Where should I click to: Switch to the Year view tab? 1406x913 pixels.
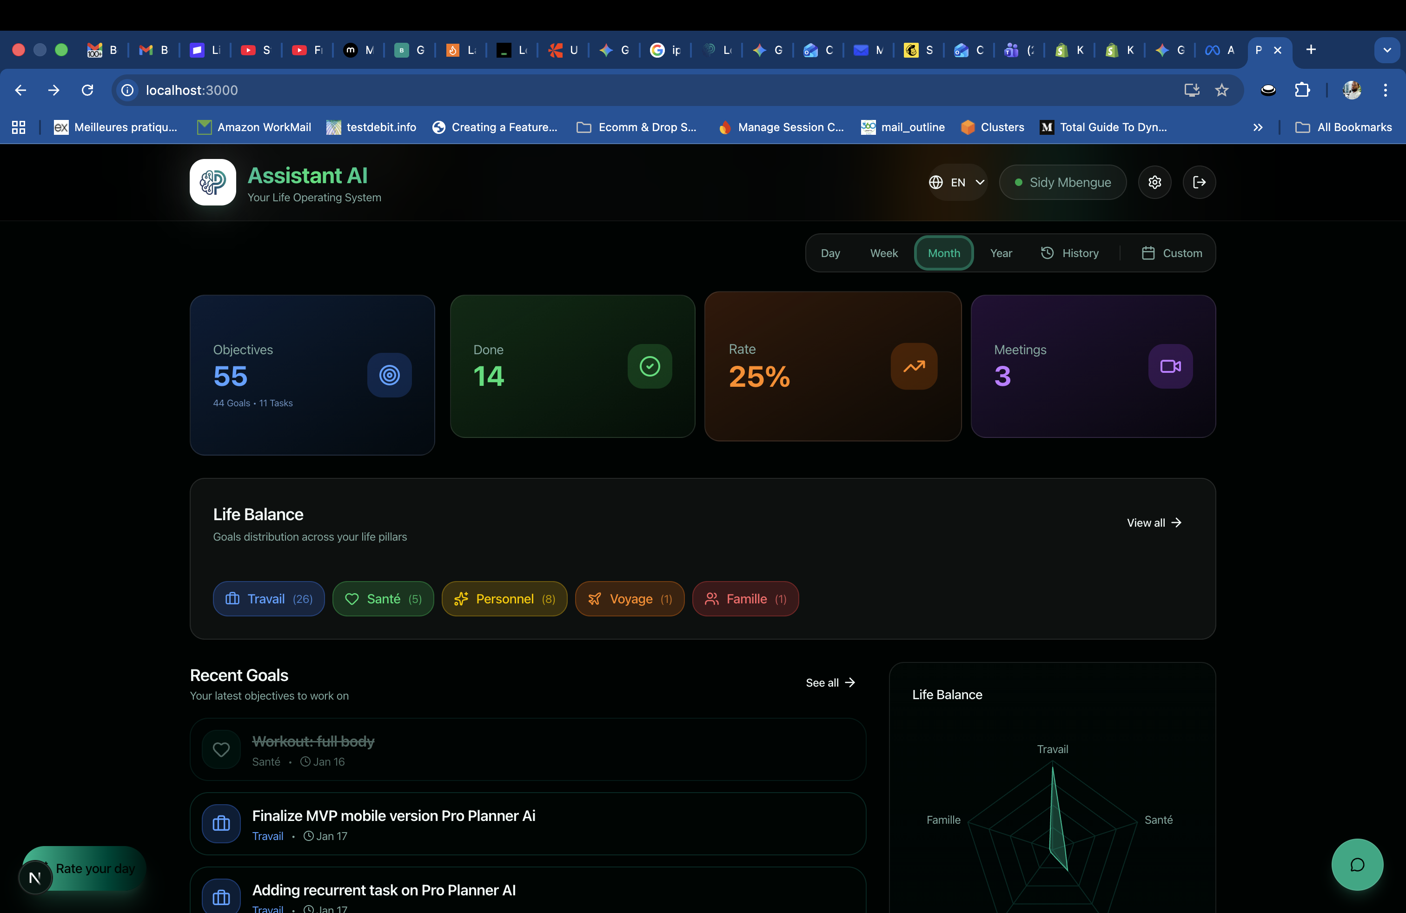(1001, 252)
